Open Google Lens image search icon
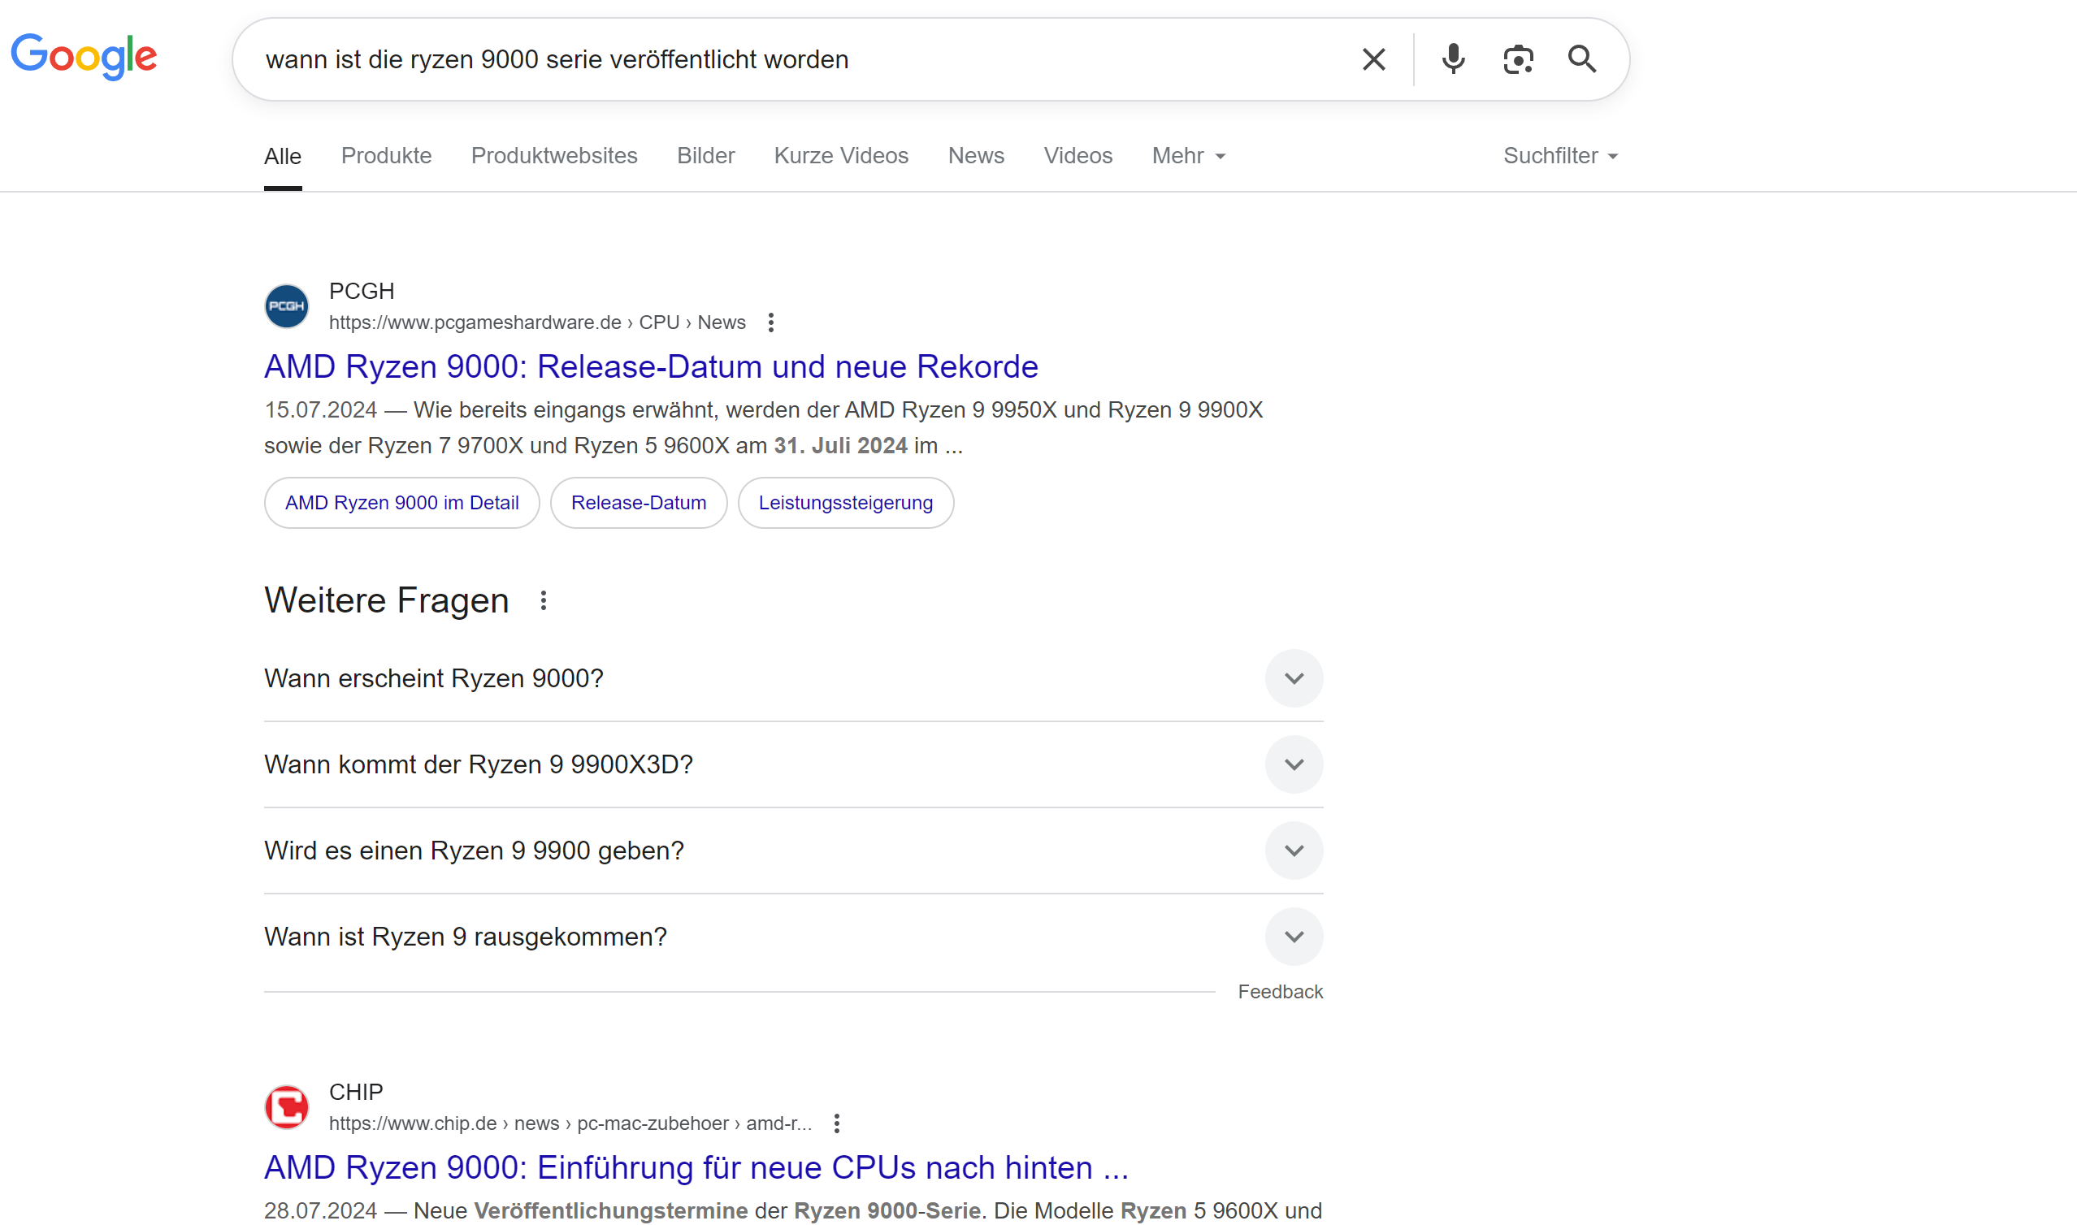This screenshot has height=1225, width=2077. click(x=1517, y=59)
